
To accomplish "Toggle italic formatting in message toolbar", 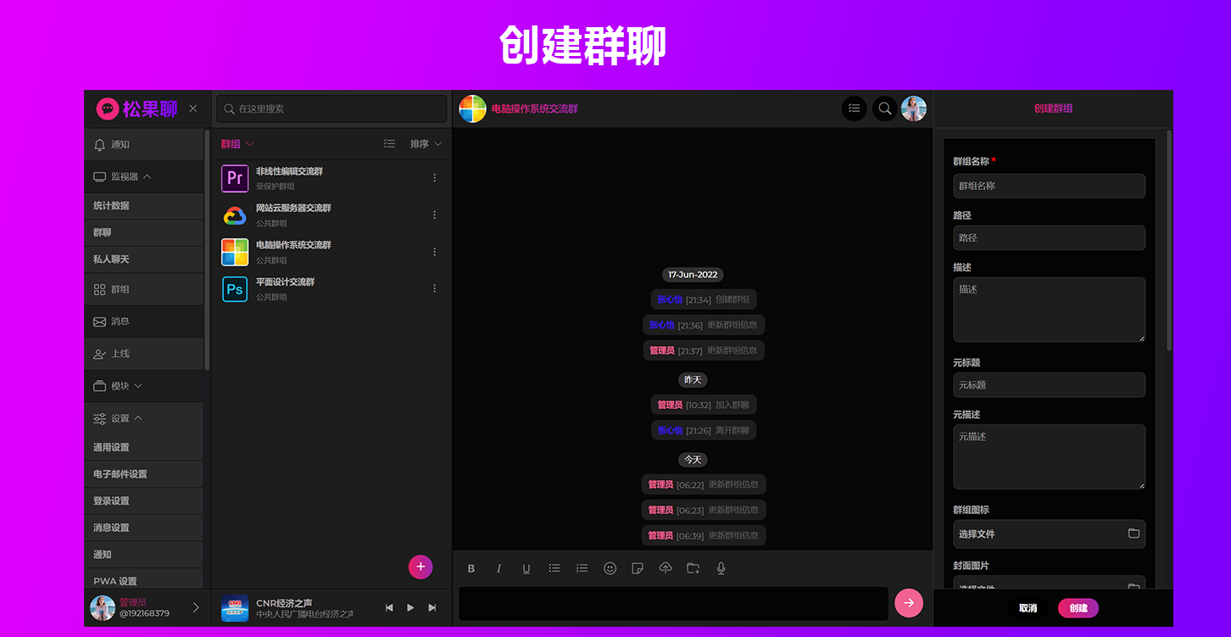I will pos(499,568).
